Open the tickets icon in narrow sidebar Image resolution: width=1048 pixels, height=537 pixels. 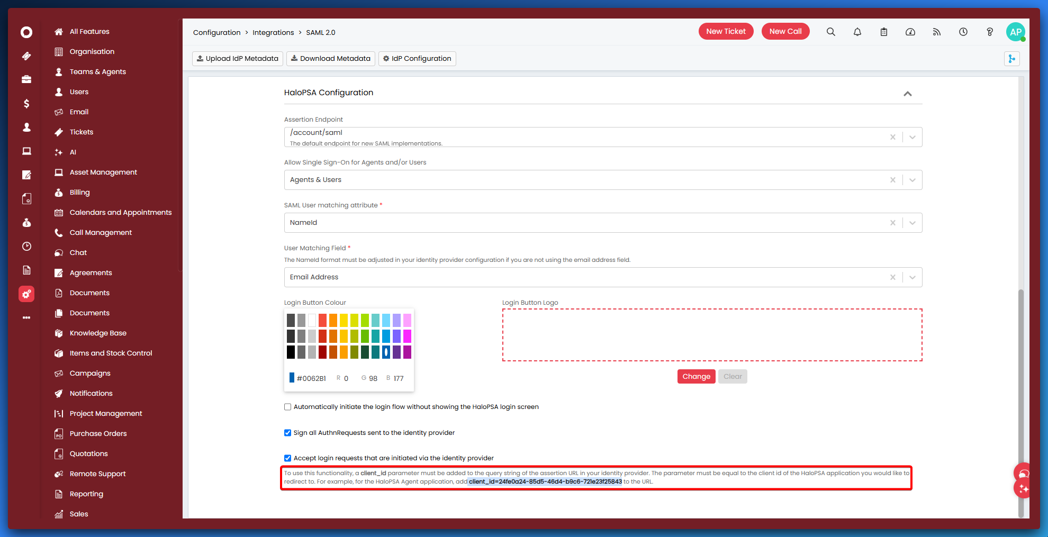click(x=26, y=56)
